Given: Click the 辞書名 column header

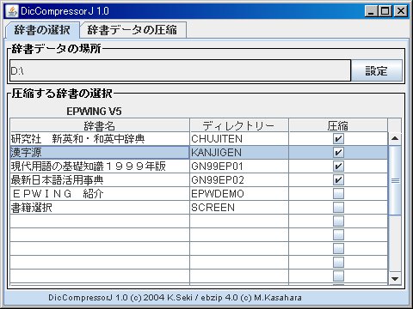Looking at the screenshot, I should [x=100, y=125].
